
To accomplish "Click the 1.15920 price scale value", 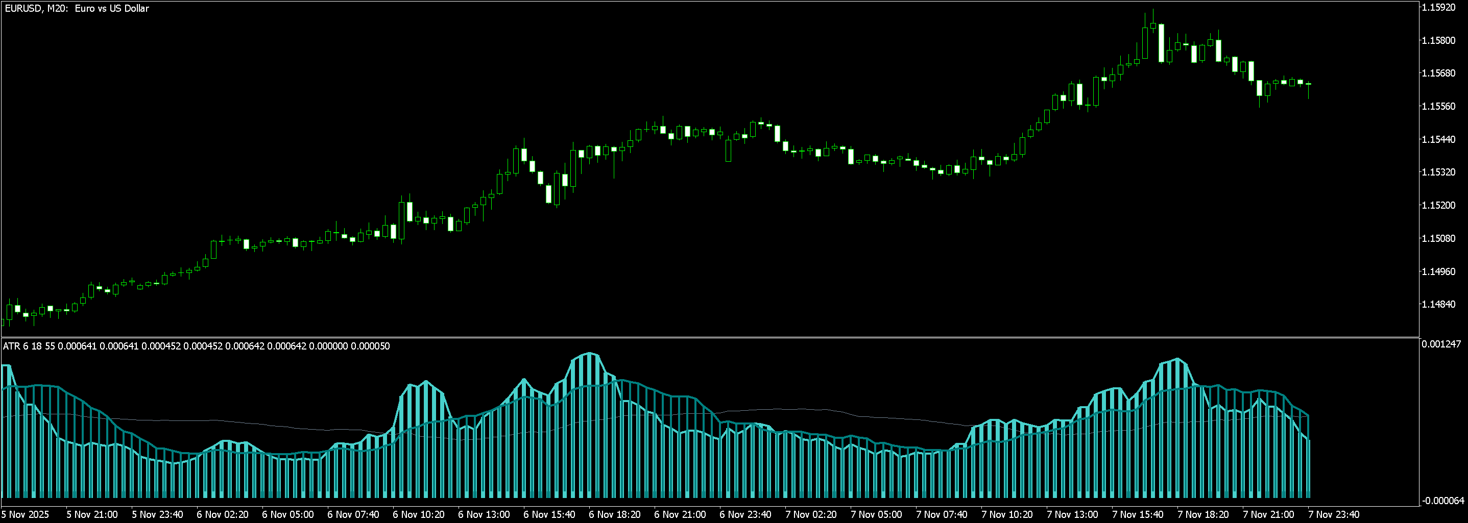I will [x=1438, y=9].
